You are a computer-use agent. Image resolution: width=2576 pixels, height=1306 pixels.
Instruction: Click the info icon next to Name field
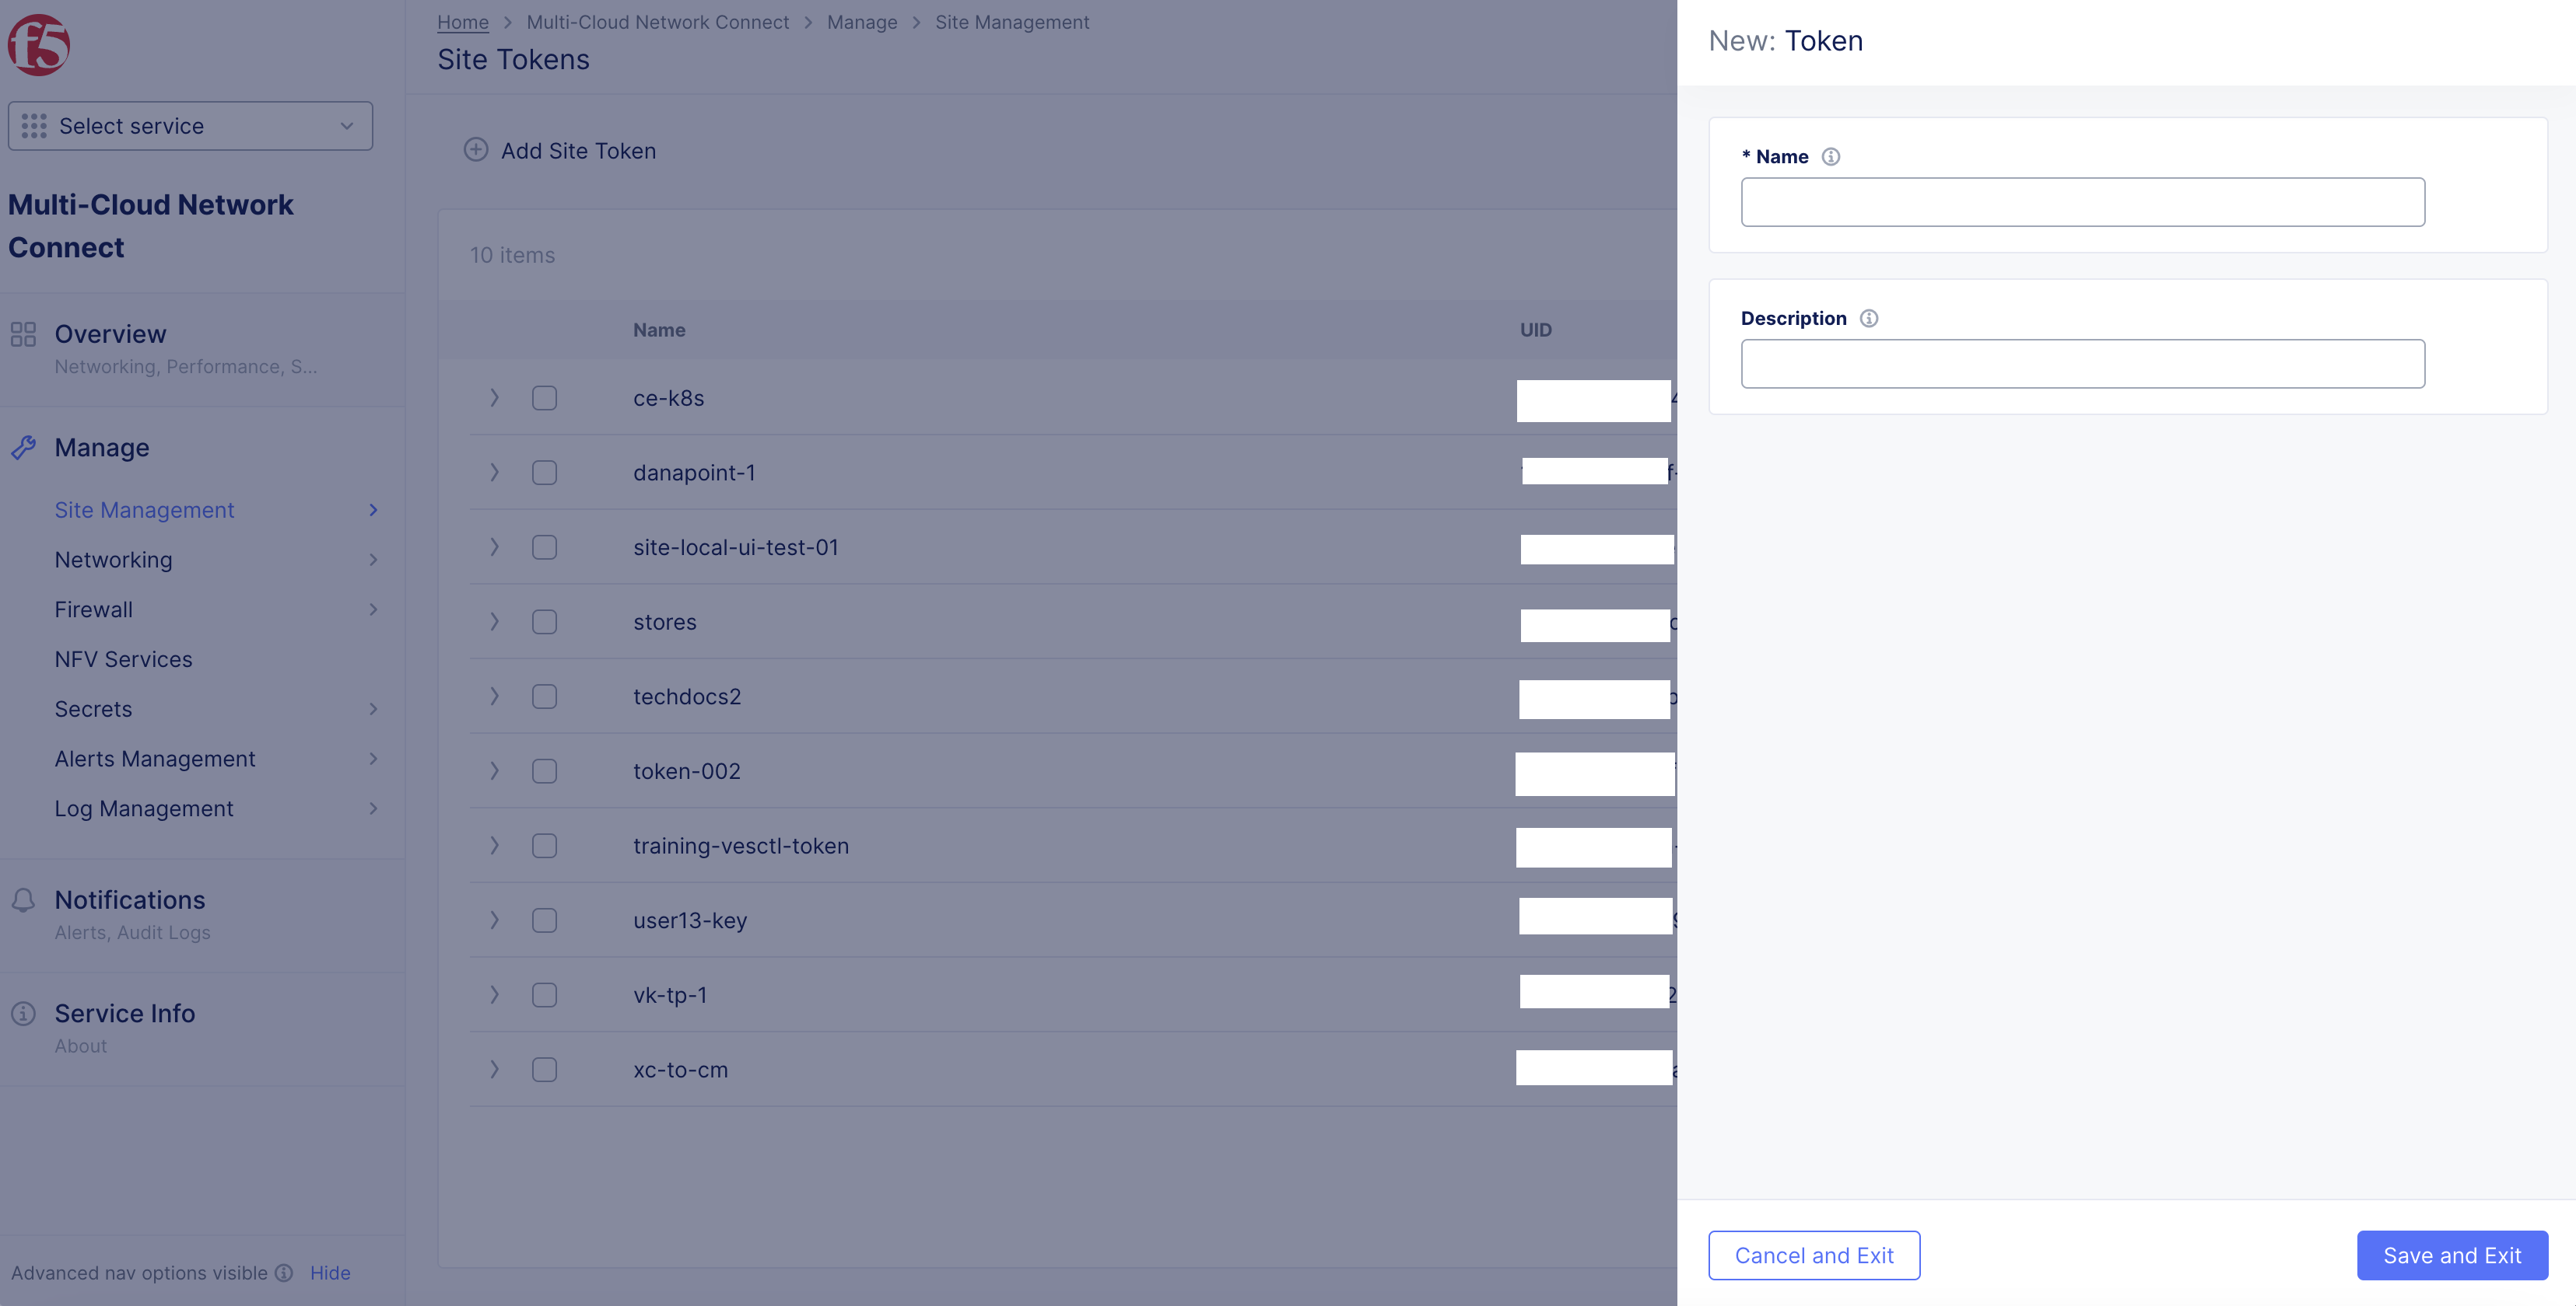[1831, 156]
